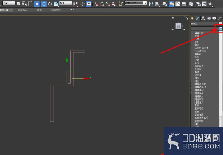This screenshot has width=223, height=155.
Task: Open the Layer Manager
Action: click(164, 4)
